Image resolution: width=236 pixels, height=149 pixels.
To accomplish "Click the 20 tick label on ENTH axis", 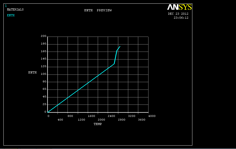I will 44,104.
